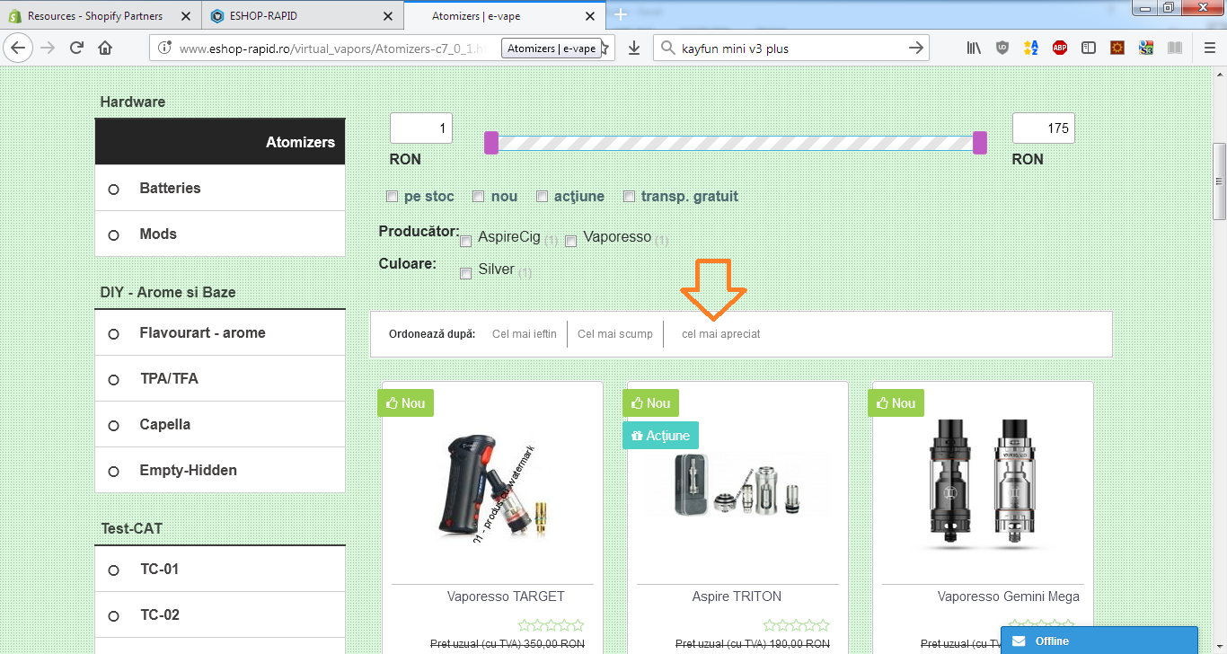Open the Atomizers category

coord(220,142)
